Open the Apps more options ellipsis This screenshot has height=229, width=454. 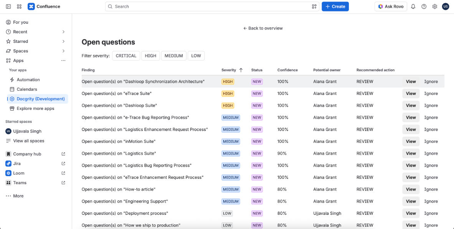(x=63, y=61)
